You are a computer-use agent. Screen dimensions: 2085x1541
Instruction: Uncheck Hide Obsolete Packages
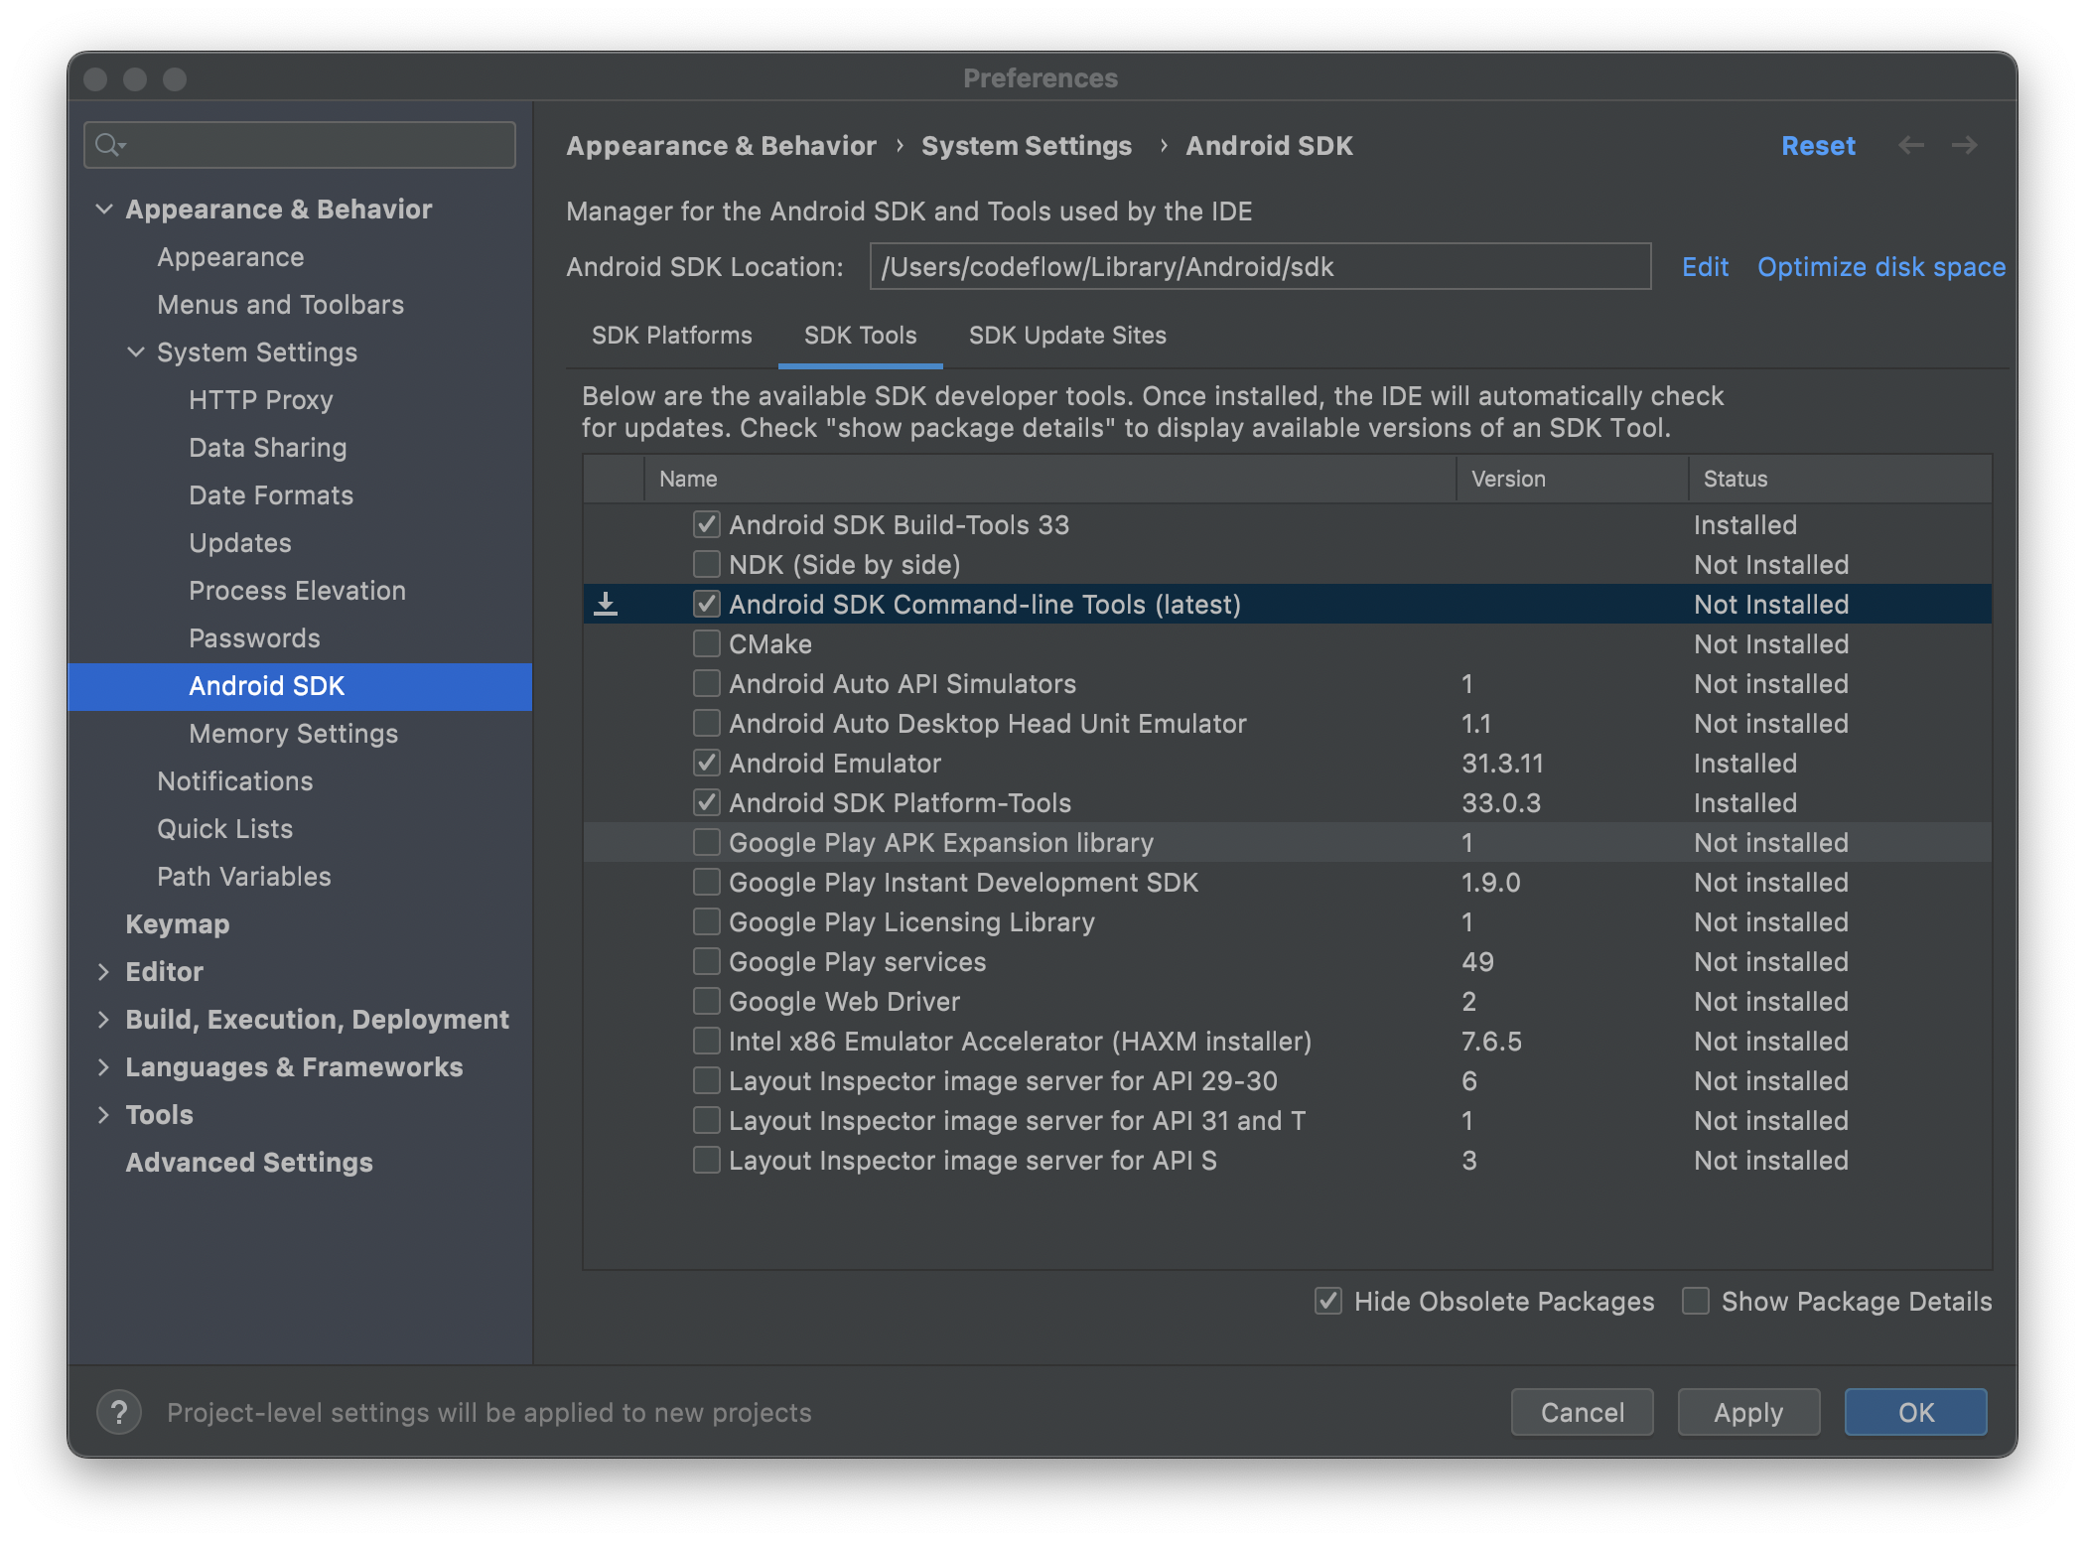tap(1328, 1301)
